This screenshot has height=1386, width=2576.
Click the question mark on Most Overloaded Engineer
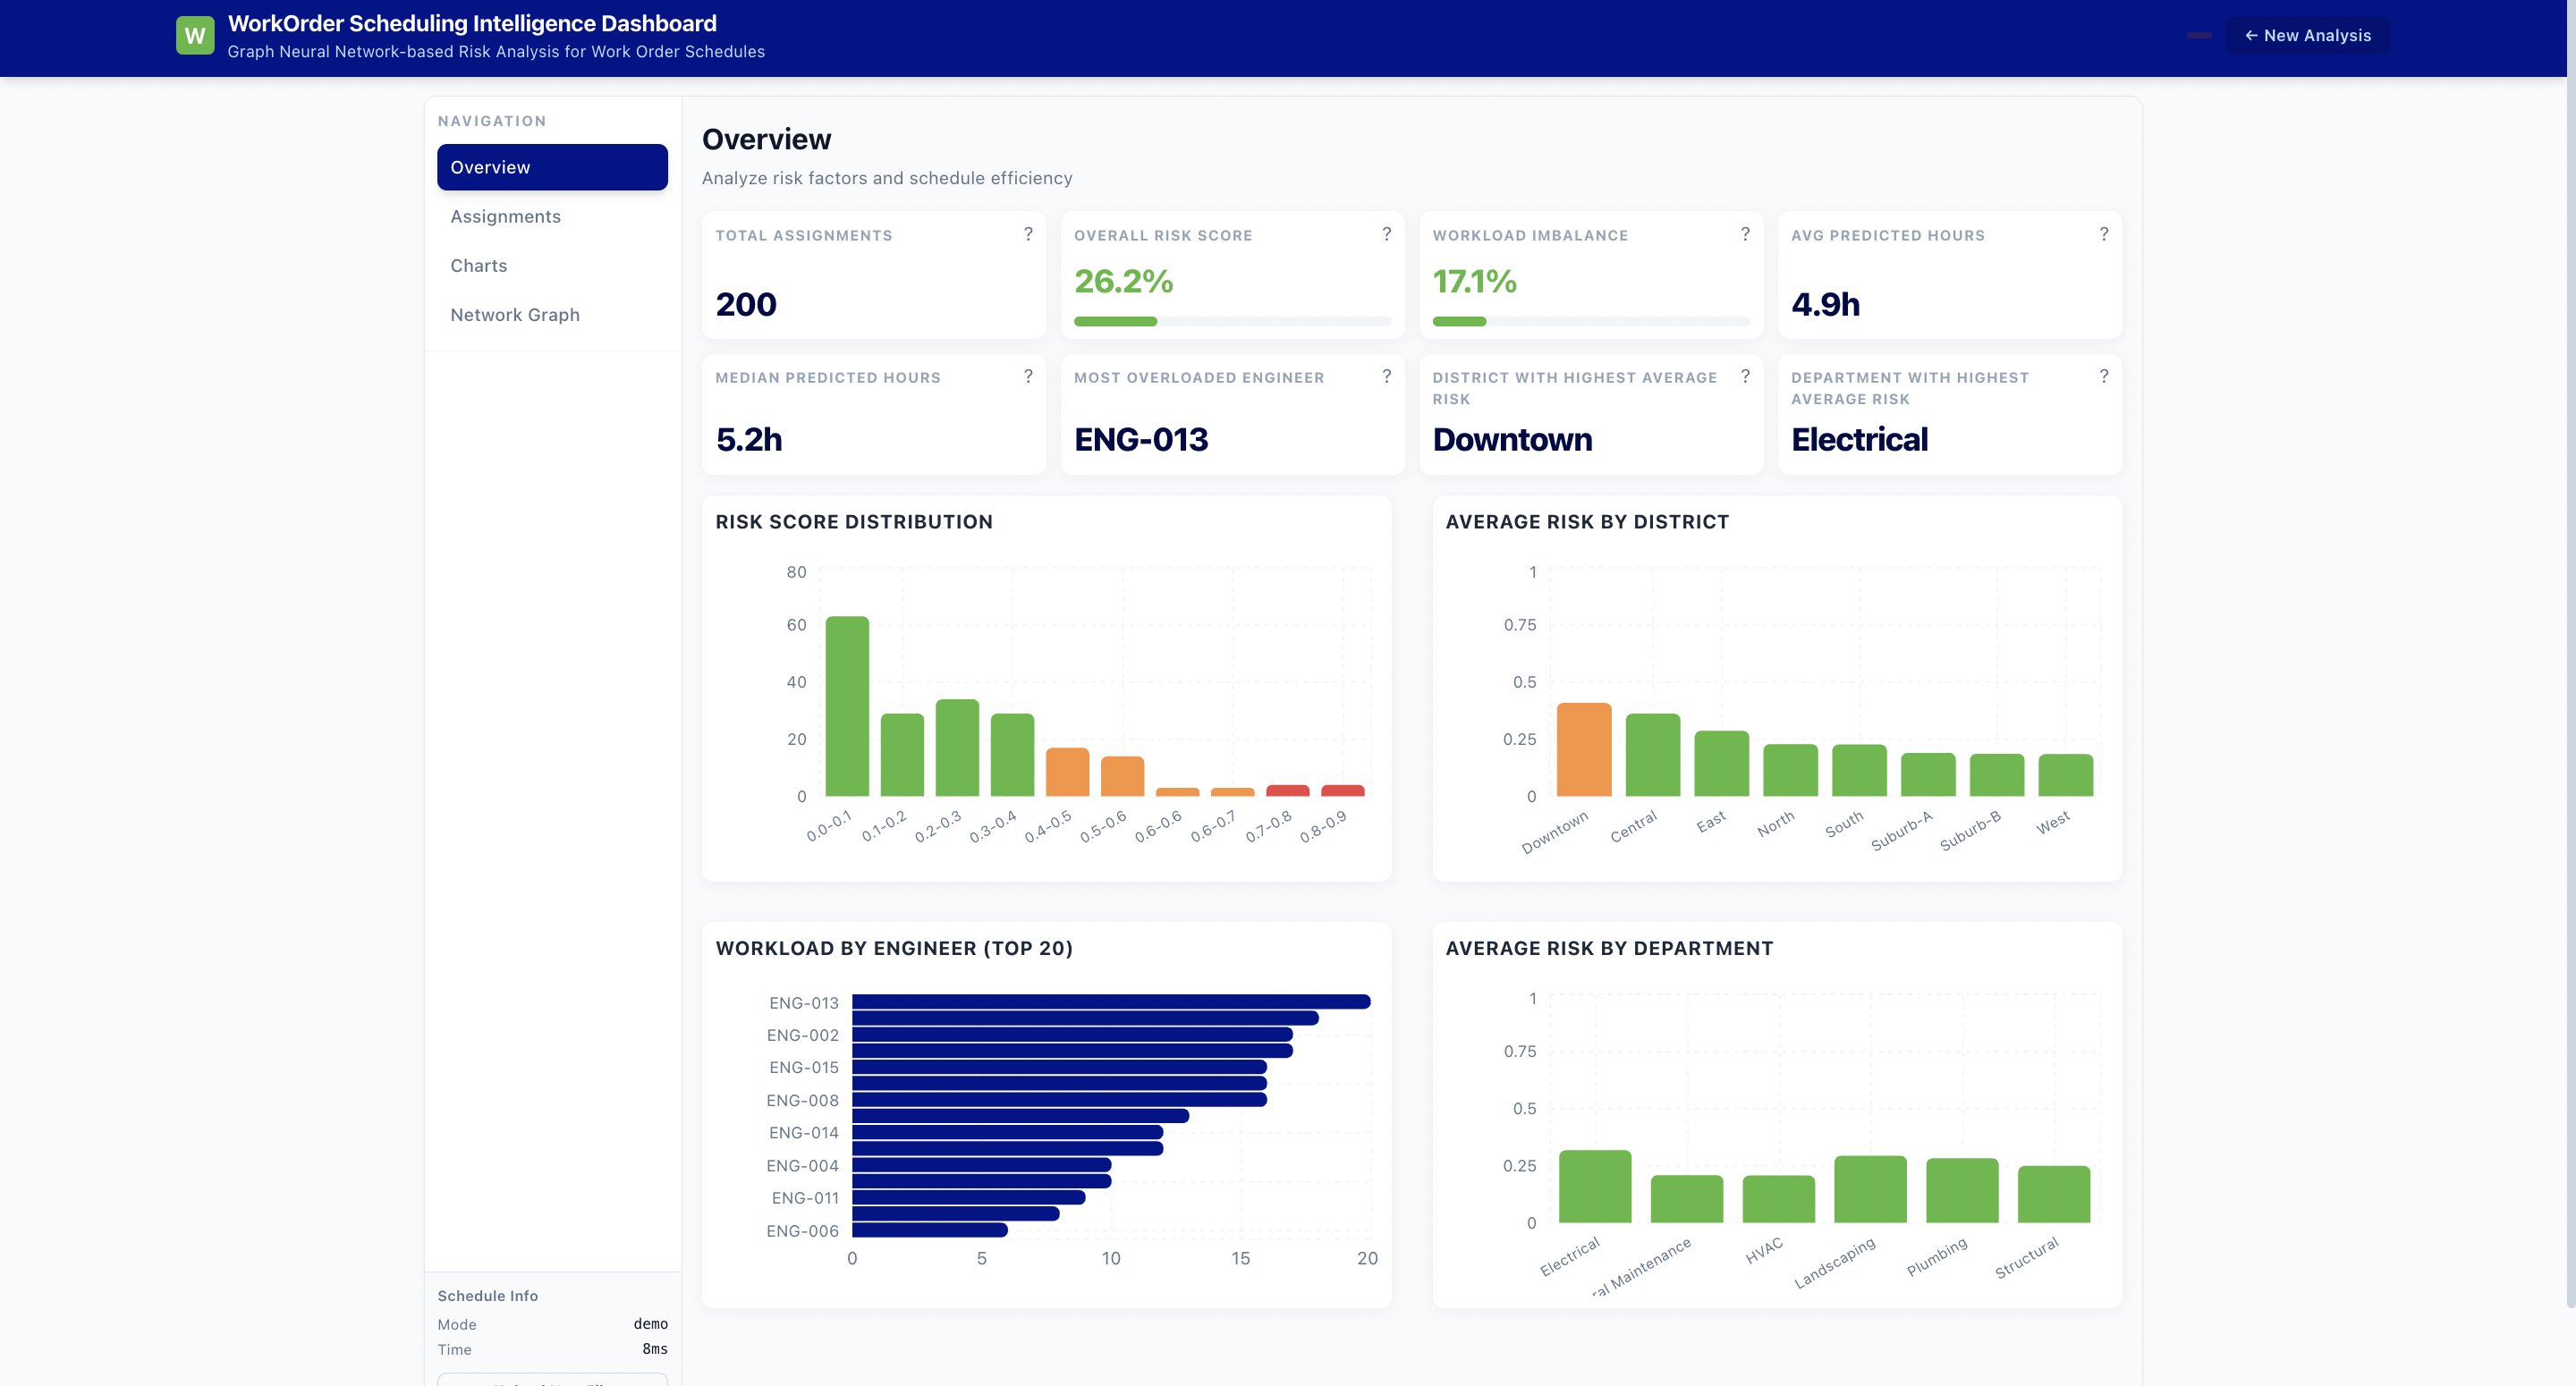click(x=1387, y=376)
